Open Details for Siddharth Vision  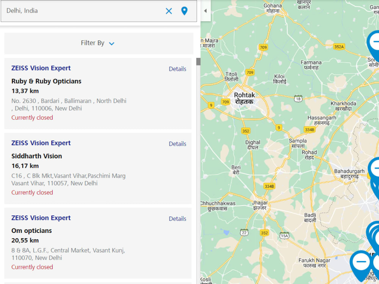[177, 144]
